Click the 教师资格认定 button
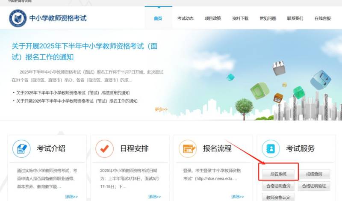The image size is (342, 201). click(x=278, y=198)
